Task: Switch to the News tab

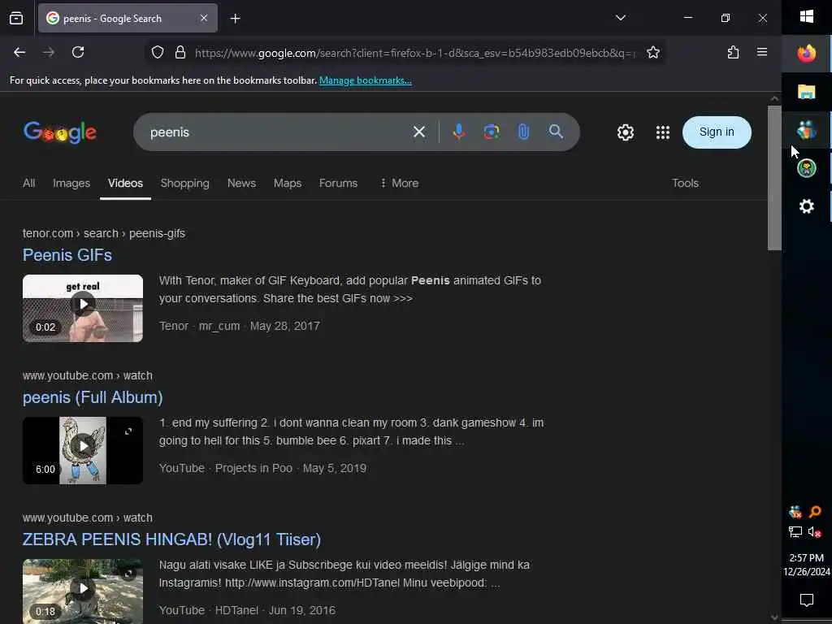Action: (241, 183)
